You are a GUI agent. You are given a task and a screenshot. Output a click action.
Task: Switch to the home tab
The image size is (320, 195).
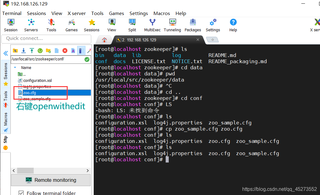104,40
